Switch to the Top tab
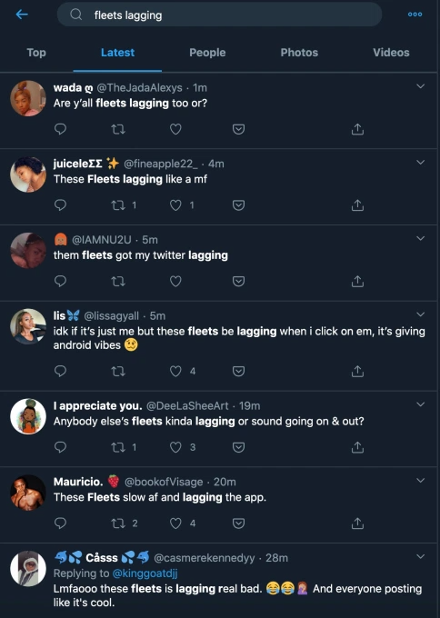 point(36,53)
